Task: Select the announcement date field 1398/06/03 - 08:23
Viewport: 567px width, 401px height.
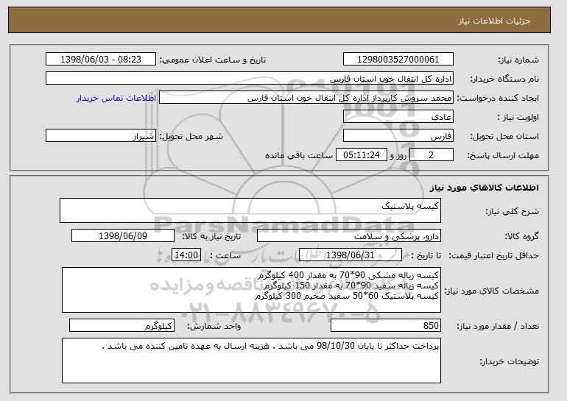Action: tap(101, 60)
